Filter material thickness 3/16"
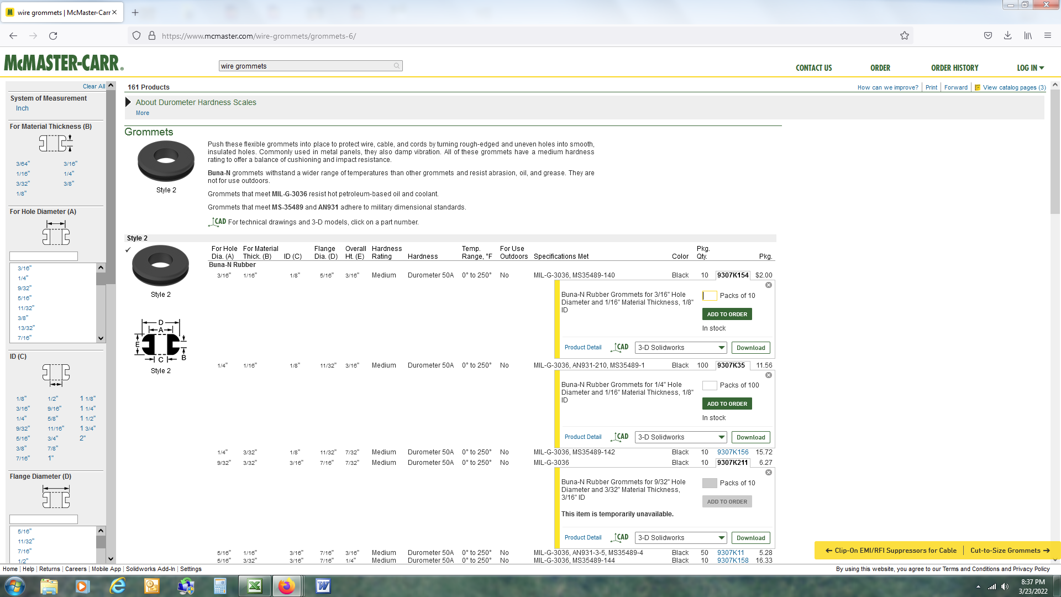The image size is (1061, 597). (x=70, y=164)
